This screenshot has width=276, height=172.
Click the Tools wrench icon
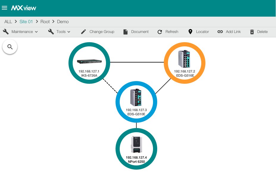point(51,31)
